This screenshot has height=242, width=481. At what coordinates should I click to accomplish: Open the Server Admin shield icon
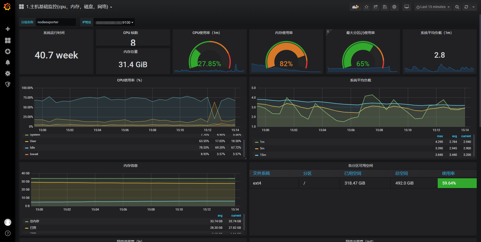[8, 84]
